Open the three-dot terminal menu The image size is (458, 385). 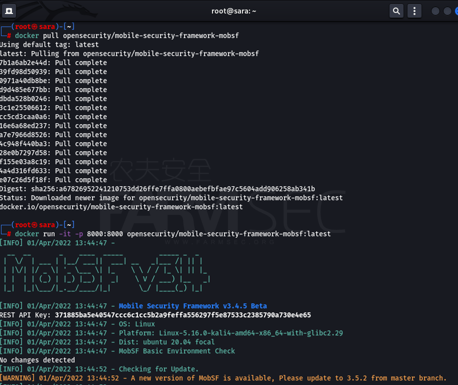coord(414,11)
